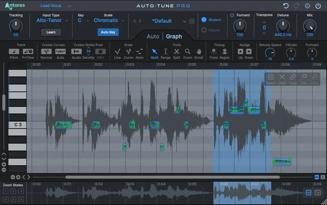Turn the Retune Speed knob
The height and width of the screenshot is (205, 327).
pos(271,52)
